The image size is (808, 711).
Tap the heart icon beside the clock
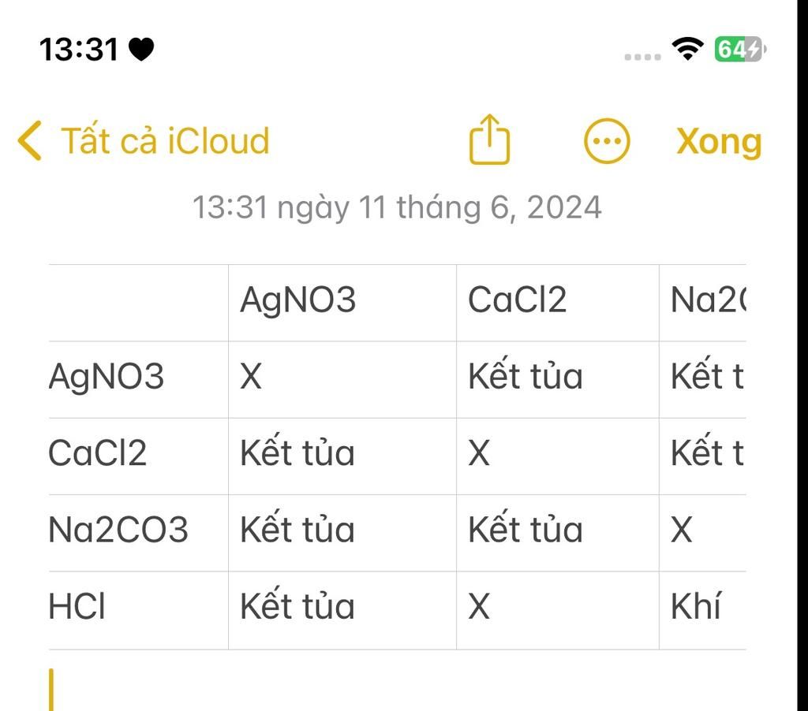click(x=141, y=50)
